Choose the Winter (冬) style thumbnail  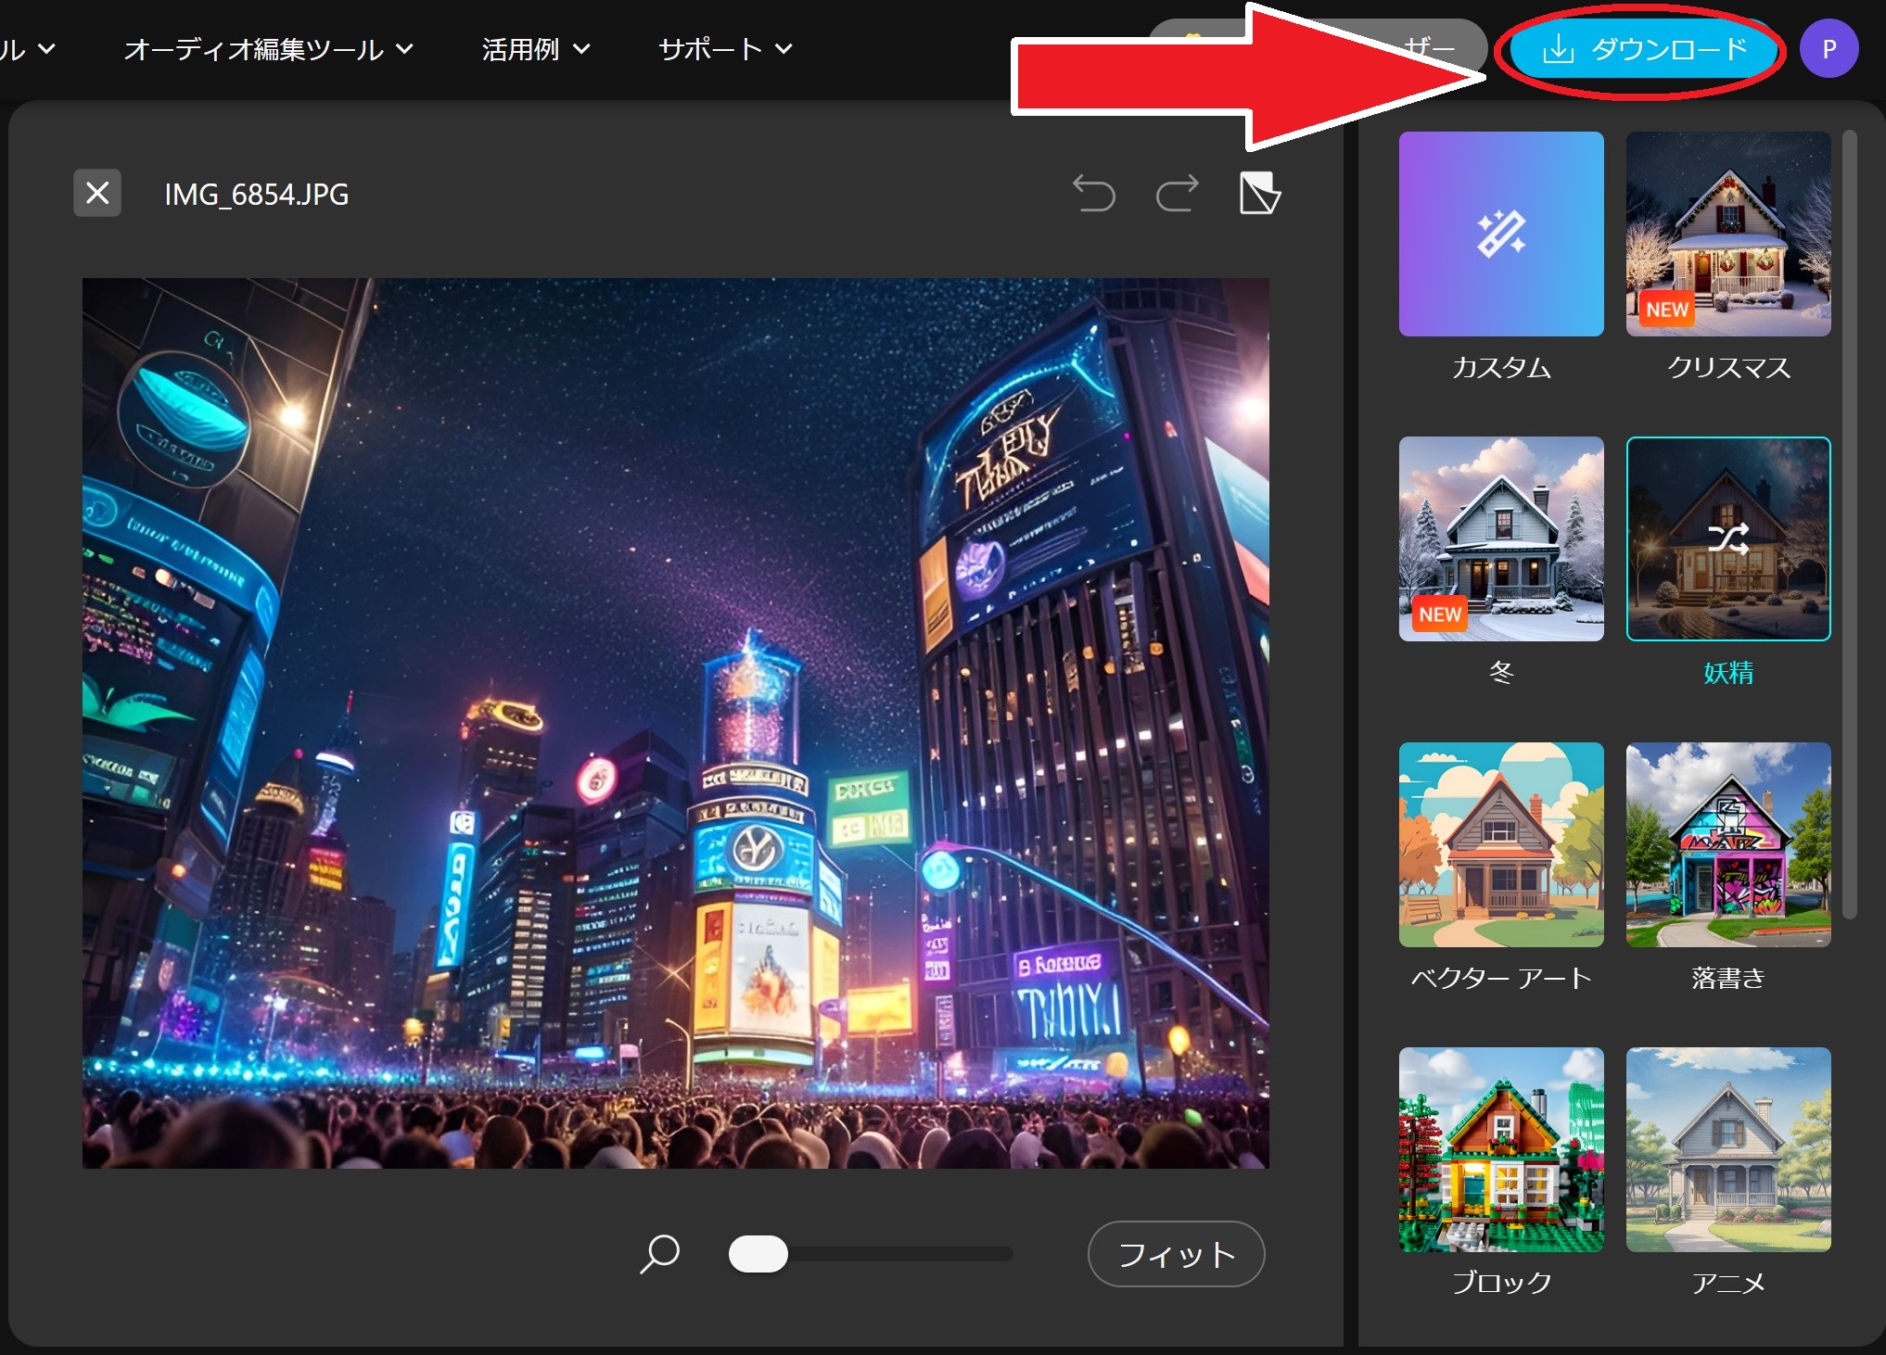(1500, 538)
